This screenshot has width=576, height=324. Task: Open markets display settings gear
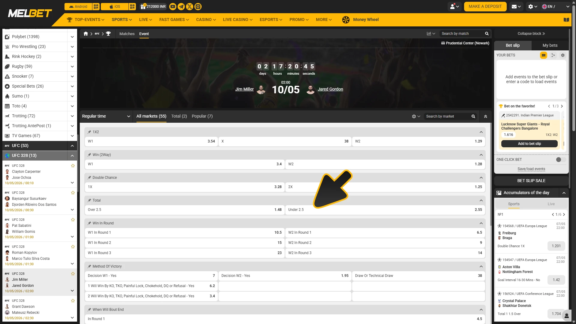416,116
